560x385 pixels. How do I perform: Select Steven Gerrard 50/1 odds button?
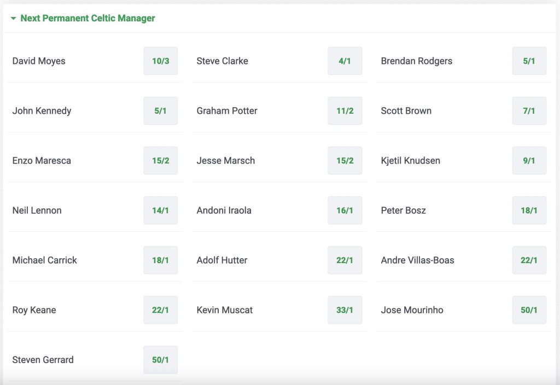[160, 360]
